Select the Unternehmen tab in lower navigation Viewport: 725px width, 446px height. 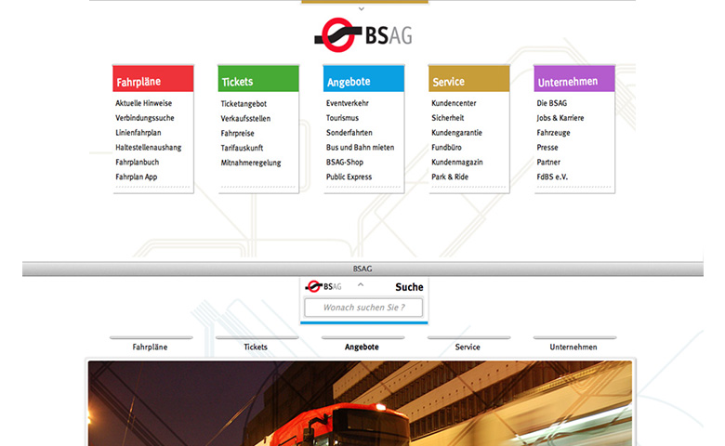coord(573,347)
